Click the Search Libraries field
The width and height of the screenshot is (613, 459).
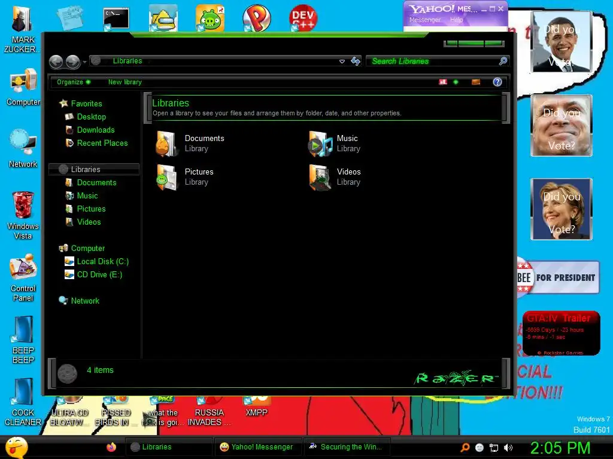click(432, 62)
